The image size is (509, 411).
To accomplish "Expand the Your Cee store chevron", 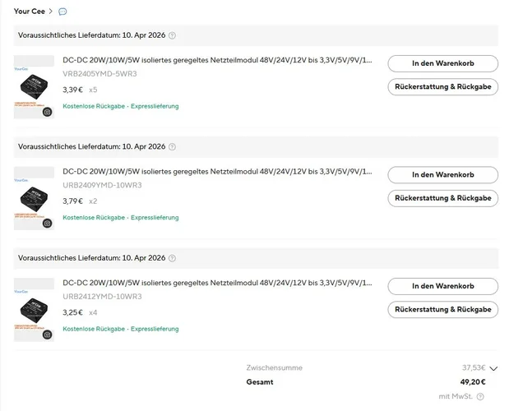I will (x=51, y=12).
